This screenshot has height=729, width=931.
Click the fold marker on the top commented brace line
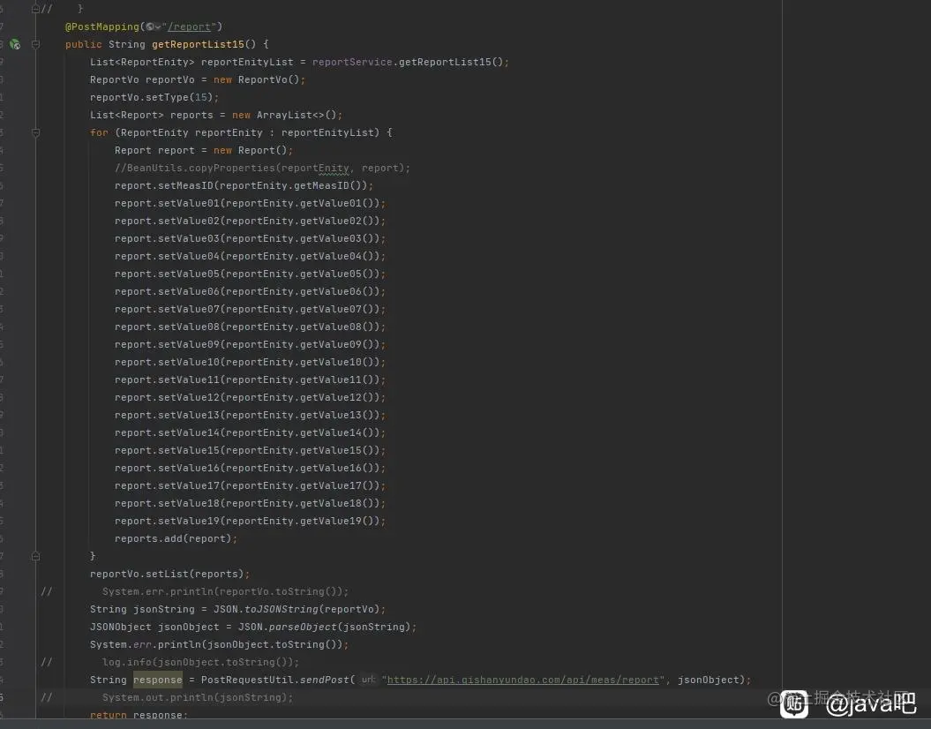35,9
